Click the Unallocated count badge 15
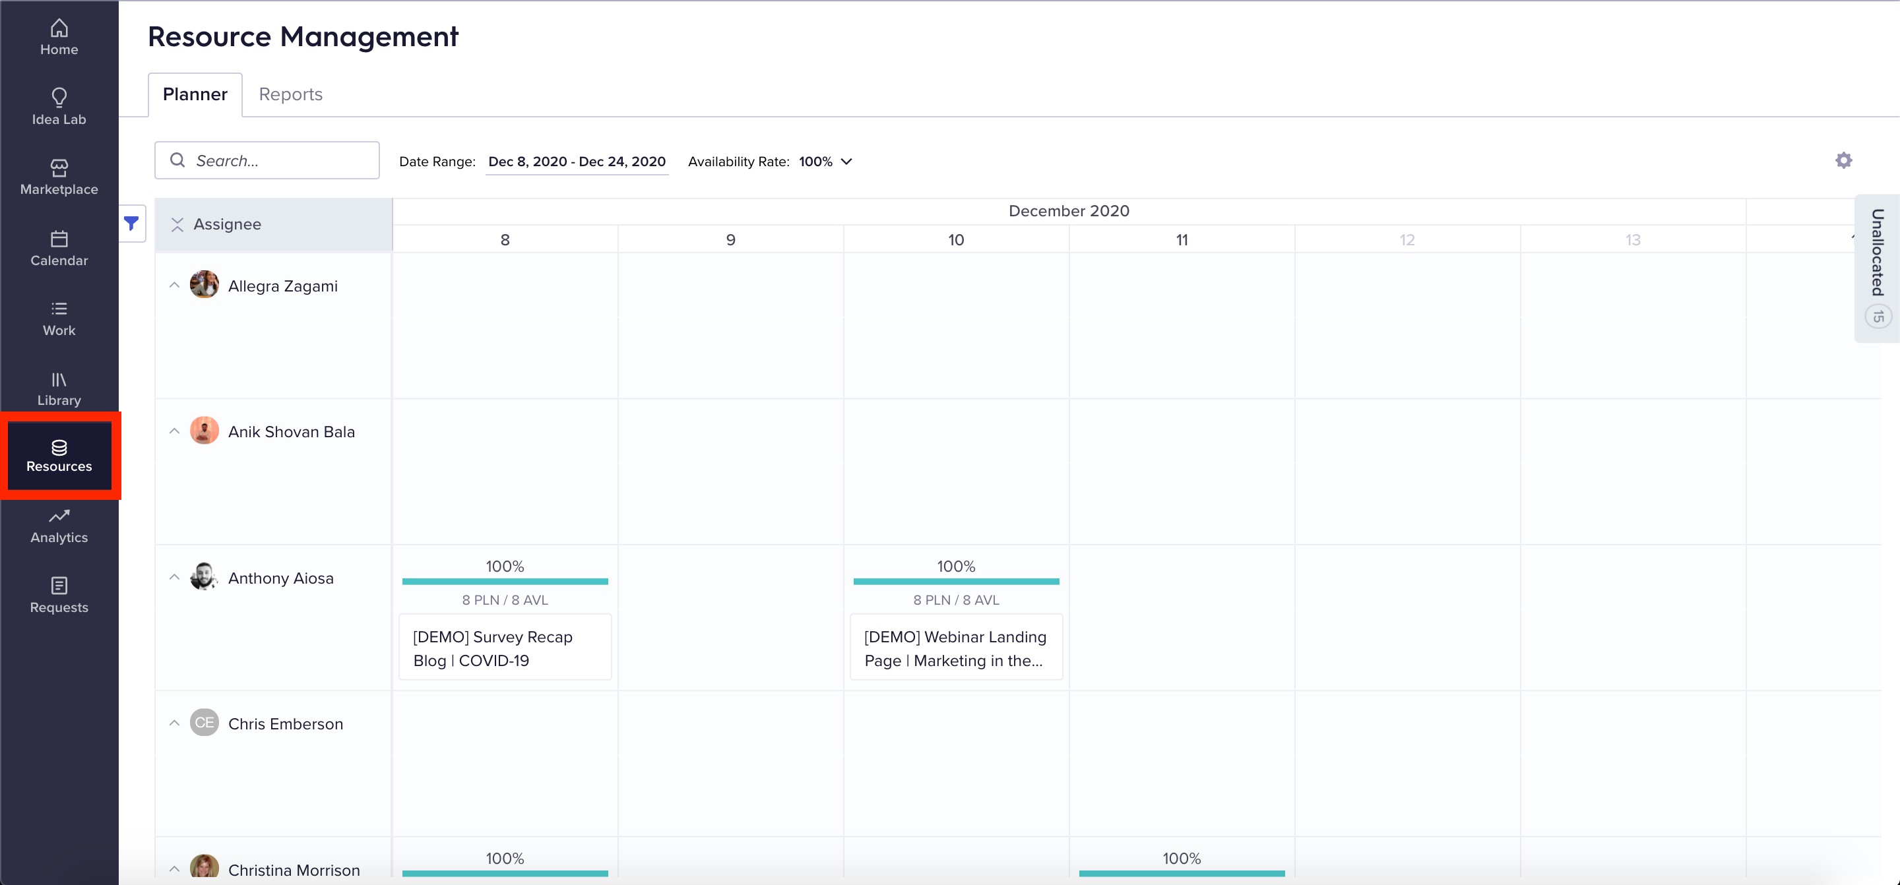The height and width of the screenshot is (885, 1900). (x=1879, y=317)
